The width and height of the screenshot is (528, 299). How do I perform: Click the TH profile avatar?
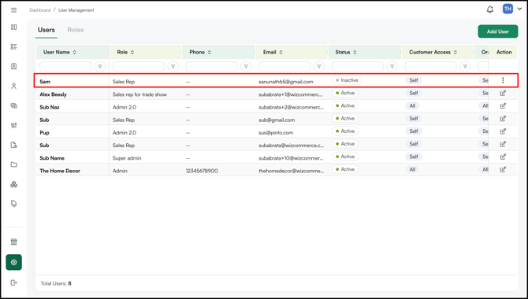point(508,9)
